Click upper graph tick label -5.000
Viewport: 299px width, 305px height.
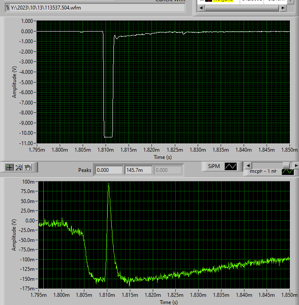point(26,82)
